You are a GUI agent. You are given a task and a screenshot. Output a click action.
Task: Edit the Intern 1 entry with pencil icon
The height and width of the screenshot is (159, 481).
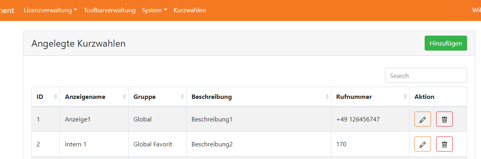point(422,144)
